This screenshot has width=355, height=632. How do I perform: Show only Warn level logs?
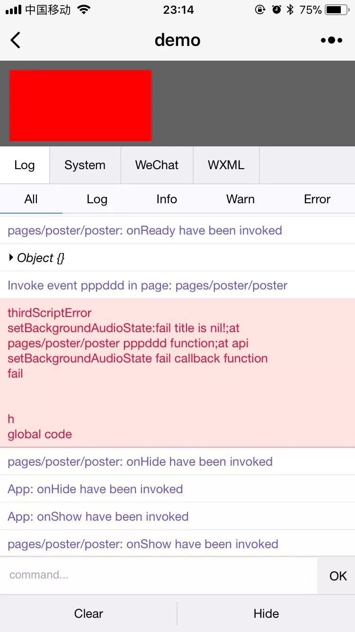click(240, 199)
